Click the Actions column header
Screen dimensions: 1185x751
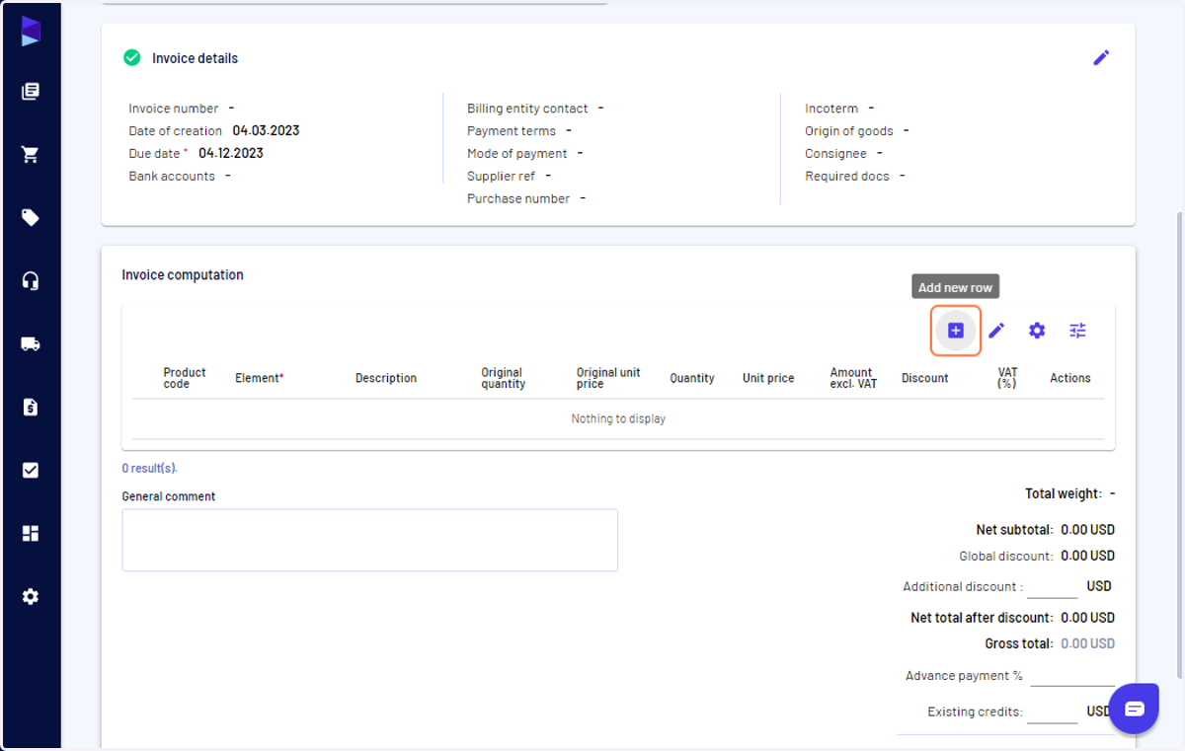(x=1070, y=378)
